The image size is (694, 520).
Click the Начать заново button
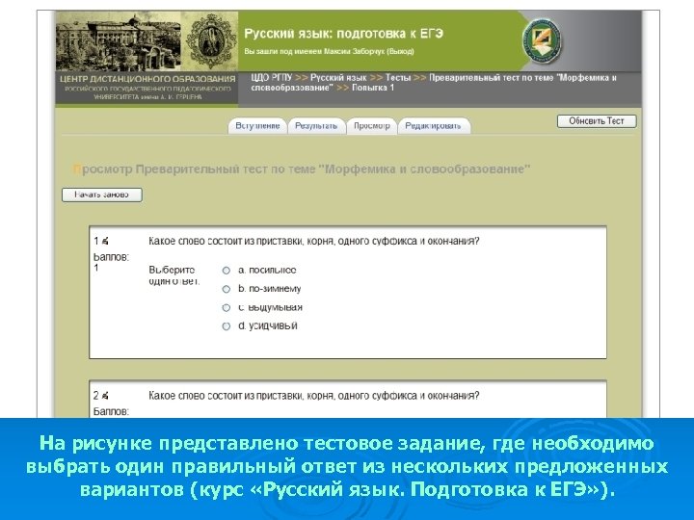[x=102, y=195]
